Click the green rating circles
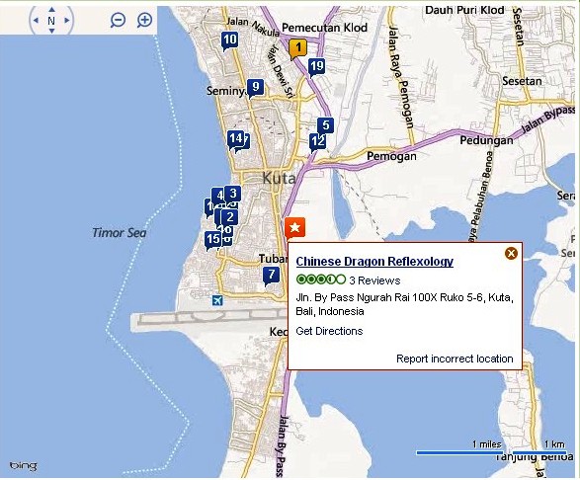Screen dimensions: 580x480 [321, 280]
